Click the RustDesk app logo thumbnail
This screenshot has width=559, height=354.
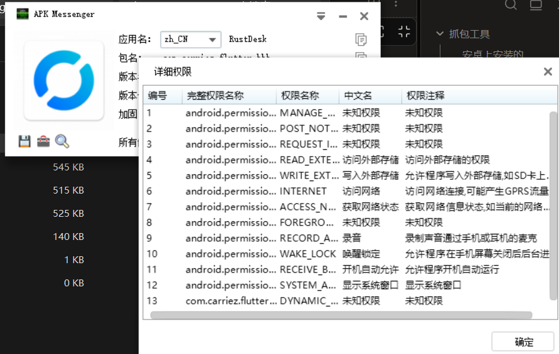click(64, 80)
